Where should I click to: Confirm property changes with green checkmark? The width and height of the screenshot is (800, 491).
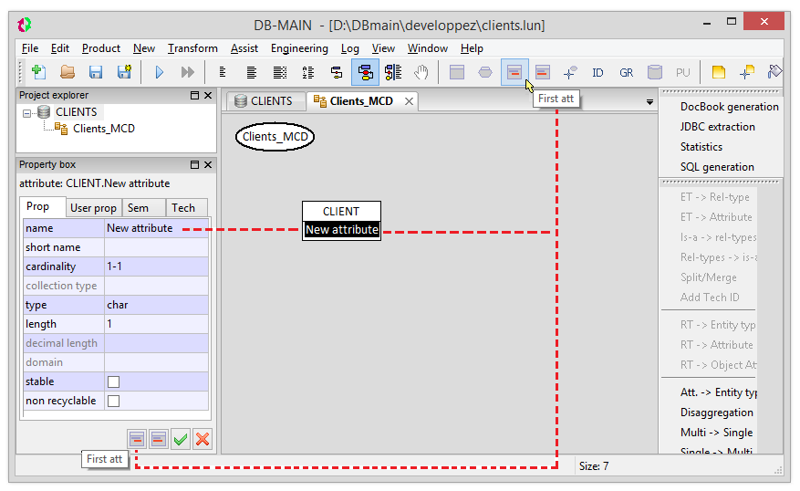point(181,439)
